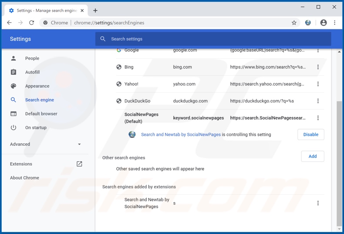Open the Extensions page link
This screenshot has height=234, width=344.
coord(21,164)
